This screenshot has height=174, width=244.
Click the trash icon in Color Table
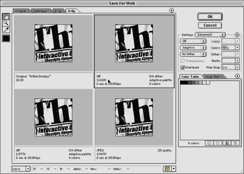235,143
